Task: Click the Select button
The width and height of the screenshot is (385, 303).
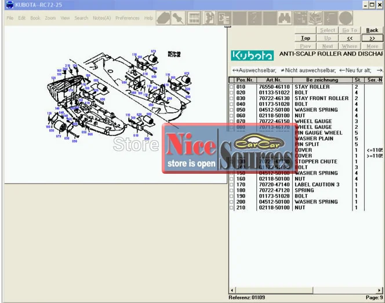Action: (328, 30)
